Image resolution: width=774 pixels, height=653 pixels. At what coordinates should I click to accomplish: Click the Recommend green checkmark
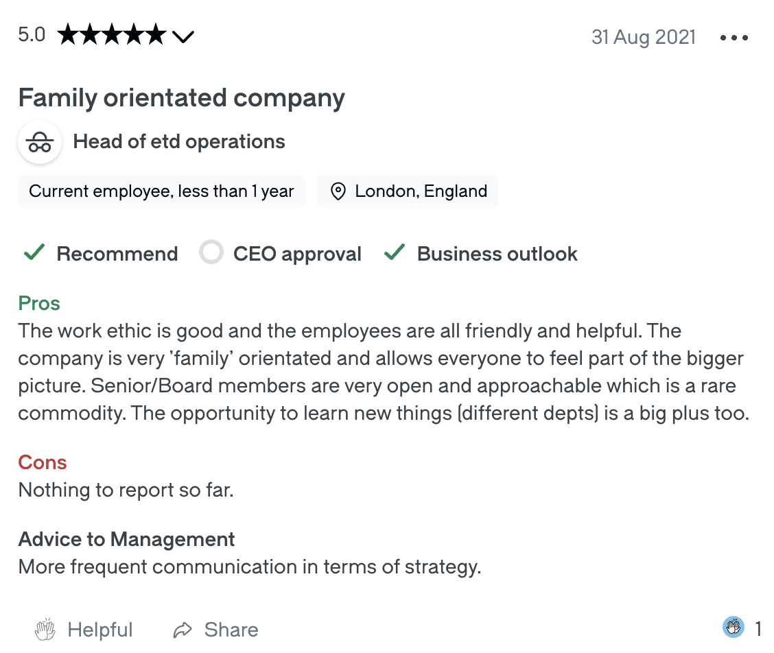click(34, 252)
